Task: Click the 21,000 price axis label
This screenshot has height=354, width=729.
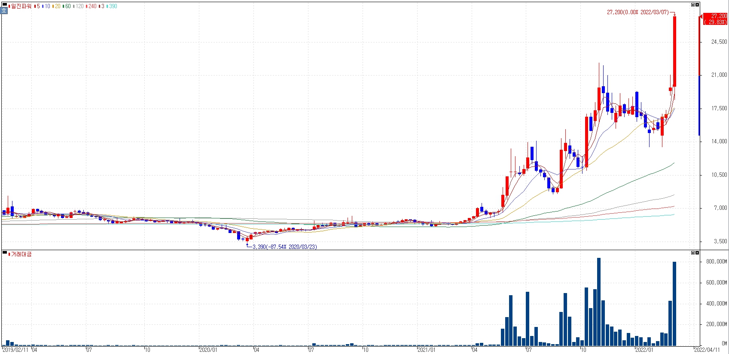Action: pyautogui.click(x=719, y=75)
